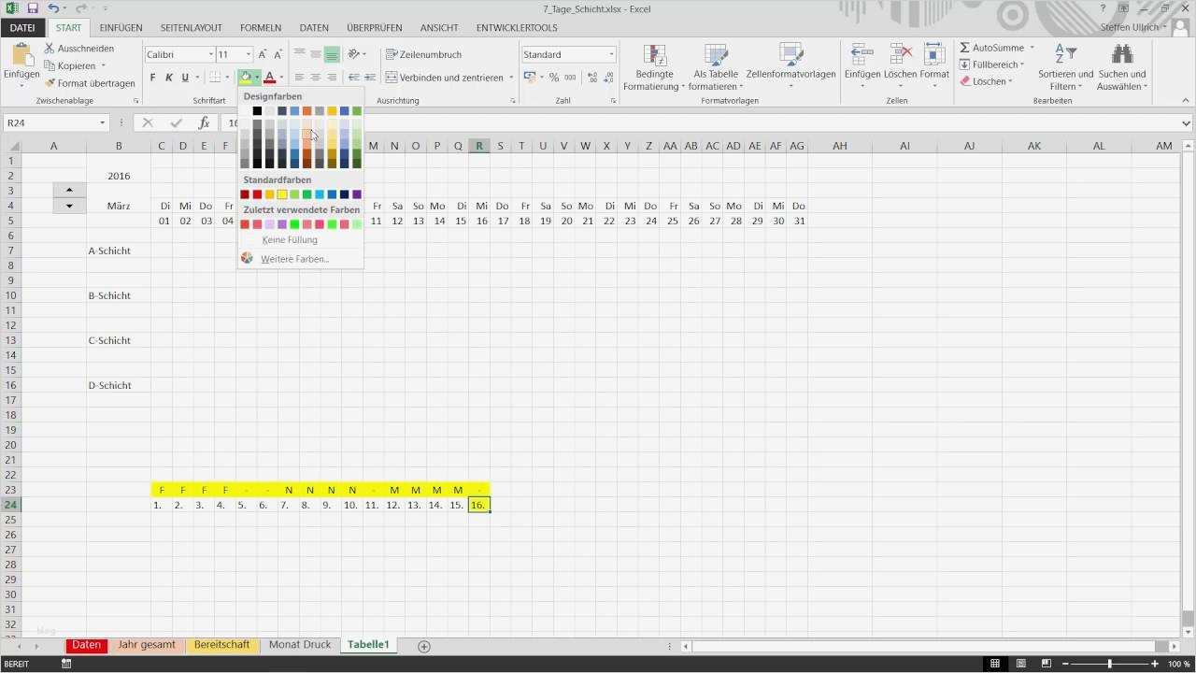Switch to the EINFÜGEN ribbon tab
Image resolution: width=1196 pixels, height=673 pixels.
point(121,27)
